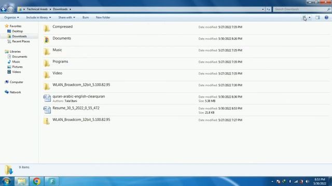
Task: Click the 9 items status text
Action: click(24, 167)
